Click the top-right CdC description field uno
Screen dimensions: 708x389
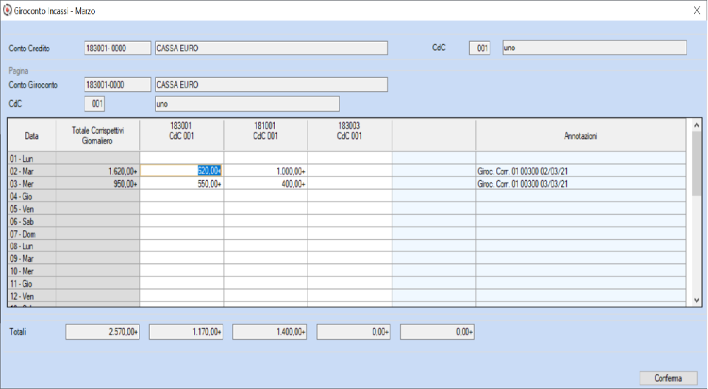[594, 48]
